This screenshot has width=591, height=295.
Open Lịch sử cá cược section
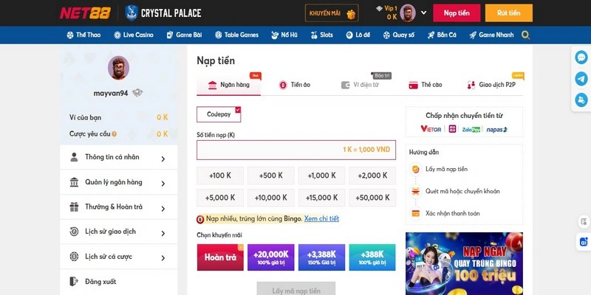(119, 257)
